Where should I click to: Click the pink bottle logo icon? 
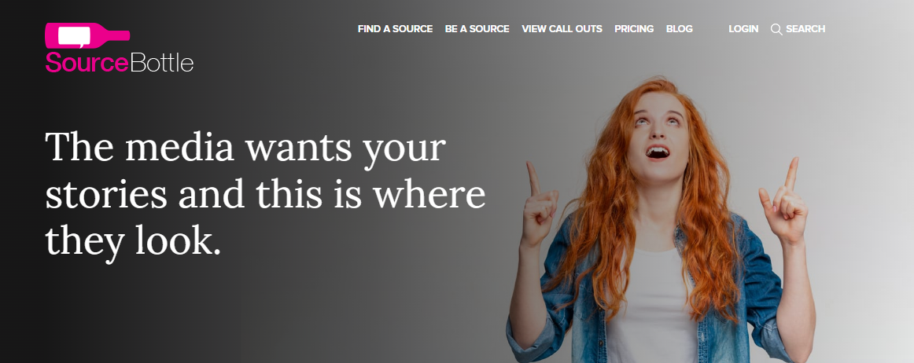87,35
